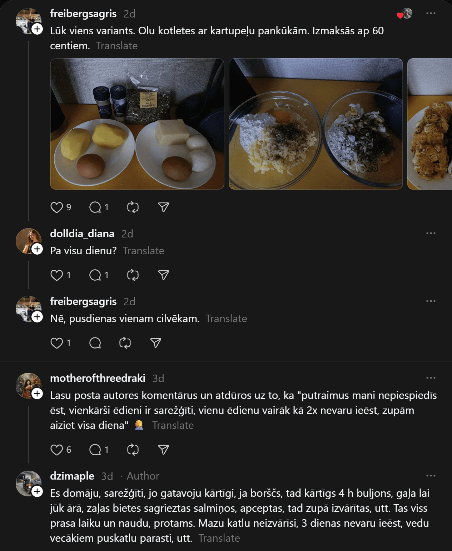Like freibergsagris's olu kotletes post
Screen dimensions: 452x551
tap(56, 207)
